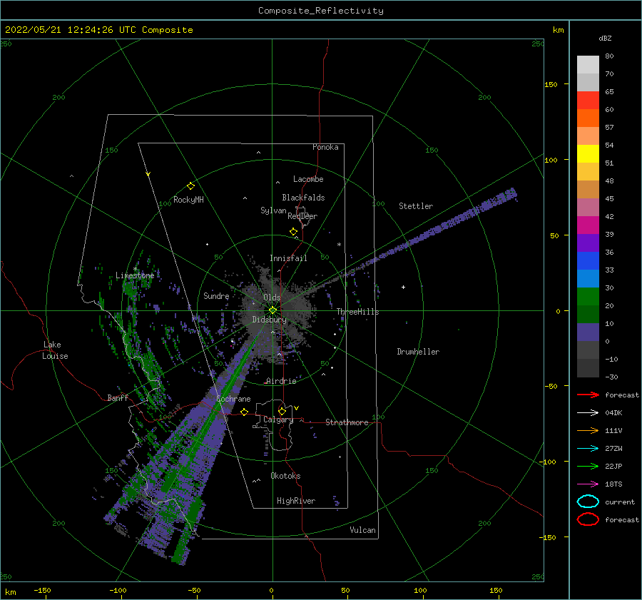Click the slate 0-10 dBZ swatch
The image size is (642, 600).
click(x=588, y=332)
